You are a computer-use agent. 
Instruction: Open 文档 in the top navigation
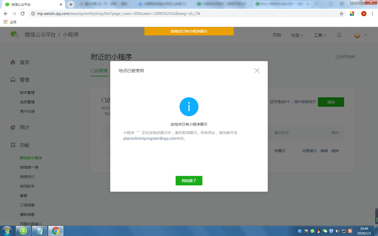277,35
